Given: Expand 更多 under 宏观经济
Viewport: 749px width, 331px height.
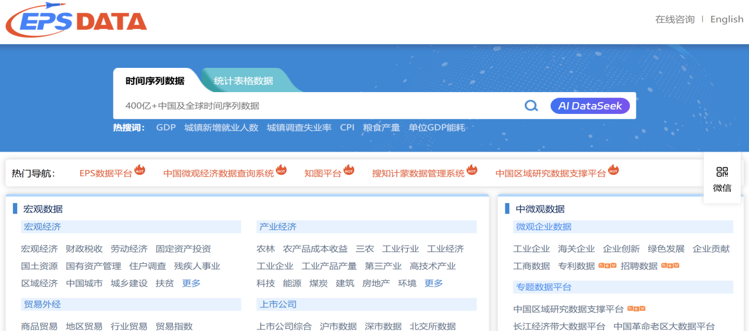Looking at the screenshot, I should tap(191, 283).
